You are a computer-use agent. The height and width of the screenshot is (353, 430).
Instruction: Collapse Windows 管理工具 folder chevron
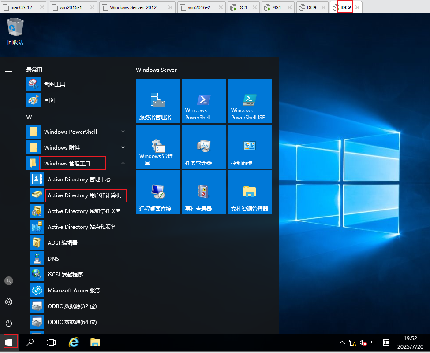point(123,164)
